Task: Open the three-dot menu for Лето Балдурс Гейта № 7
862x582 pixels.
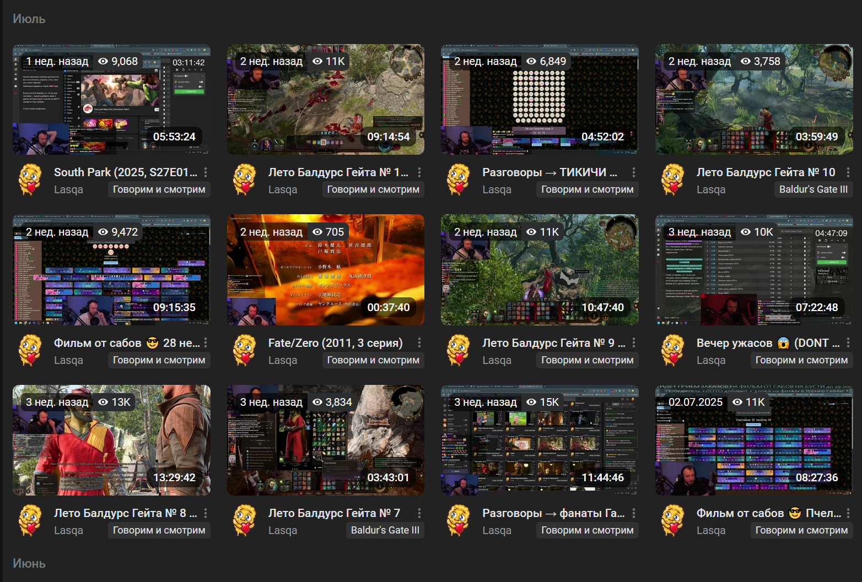Action: point(419,513)
